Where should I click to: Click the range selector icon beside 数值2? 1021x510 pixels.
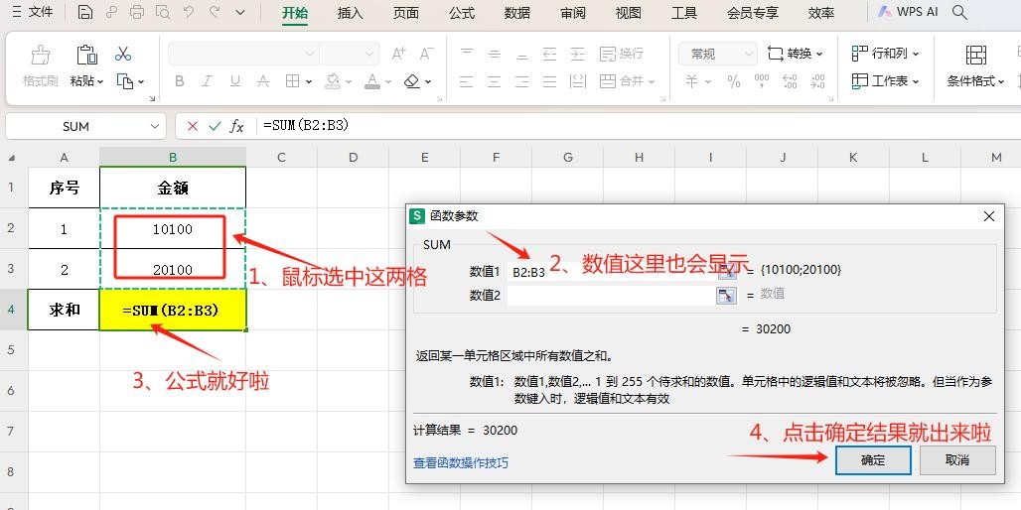pyautogui.click(x=727, y=295)
